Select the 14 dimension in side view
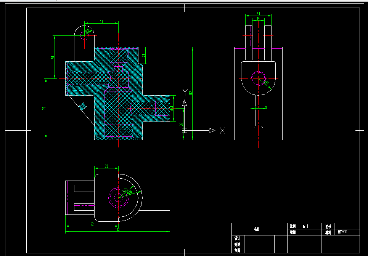Image resolution: width=368 pixels, height=256 pixels. point(258,18)
